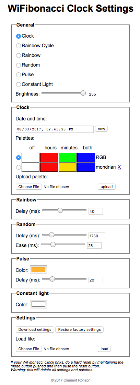Open Choose File under Upload palette

pos(29,187)
